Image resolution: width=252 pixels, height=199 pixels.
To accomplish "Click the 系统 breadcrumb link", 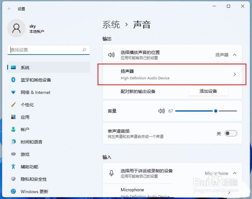I will tap(111, 25).
